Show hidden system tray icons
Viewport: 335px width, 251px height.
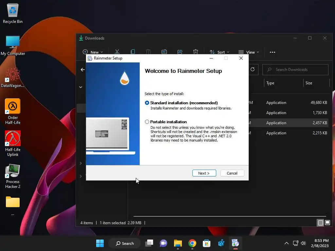[x=287, y=243]
